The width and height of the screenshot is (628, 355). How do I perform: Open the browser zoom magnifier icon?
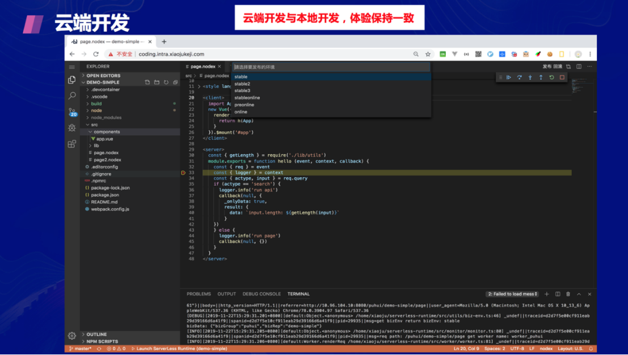coord(416,54)
